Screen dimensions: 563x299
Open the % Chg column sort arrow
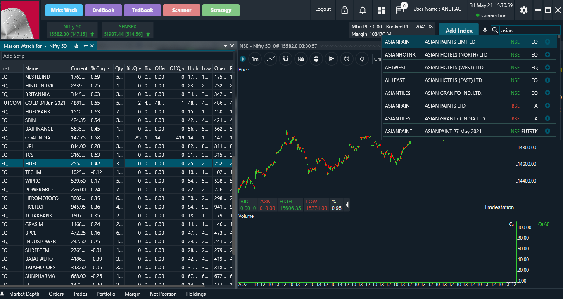109,68
